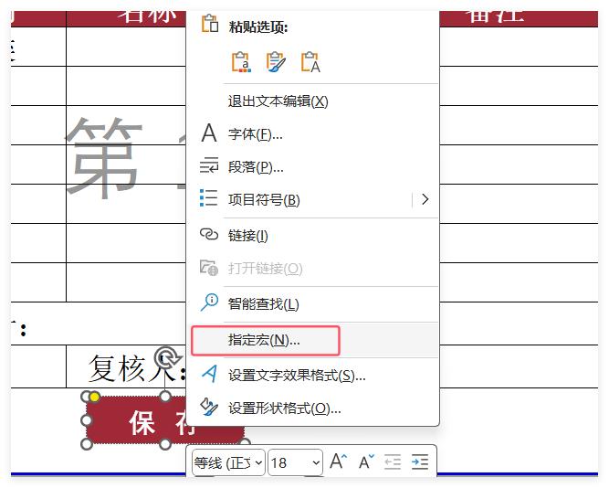The height and width of the screenshot is (488, 609).
Task: Select 链接(I) menu entry
Action: point(313,235)
